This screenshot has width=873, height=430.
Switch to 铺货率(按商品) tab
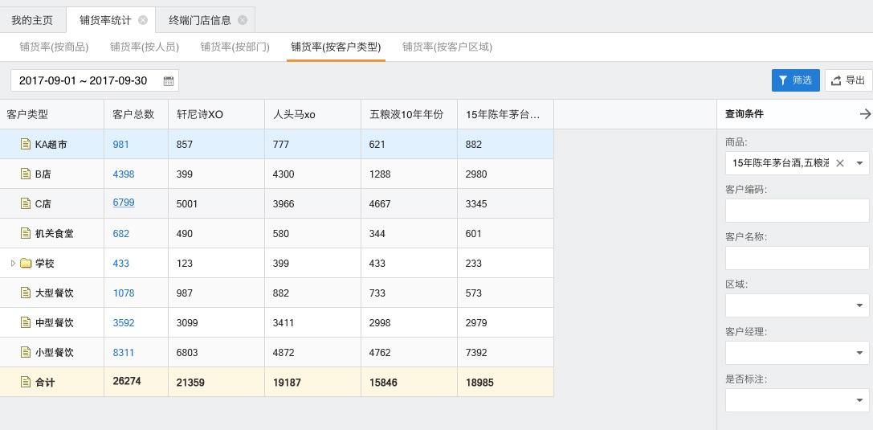click(54, 47)
